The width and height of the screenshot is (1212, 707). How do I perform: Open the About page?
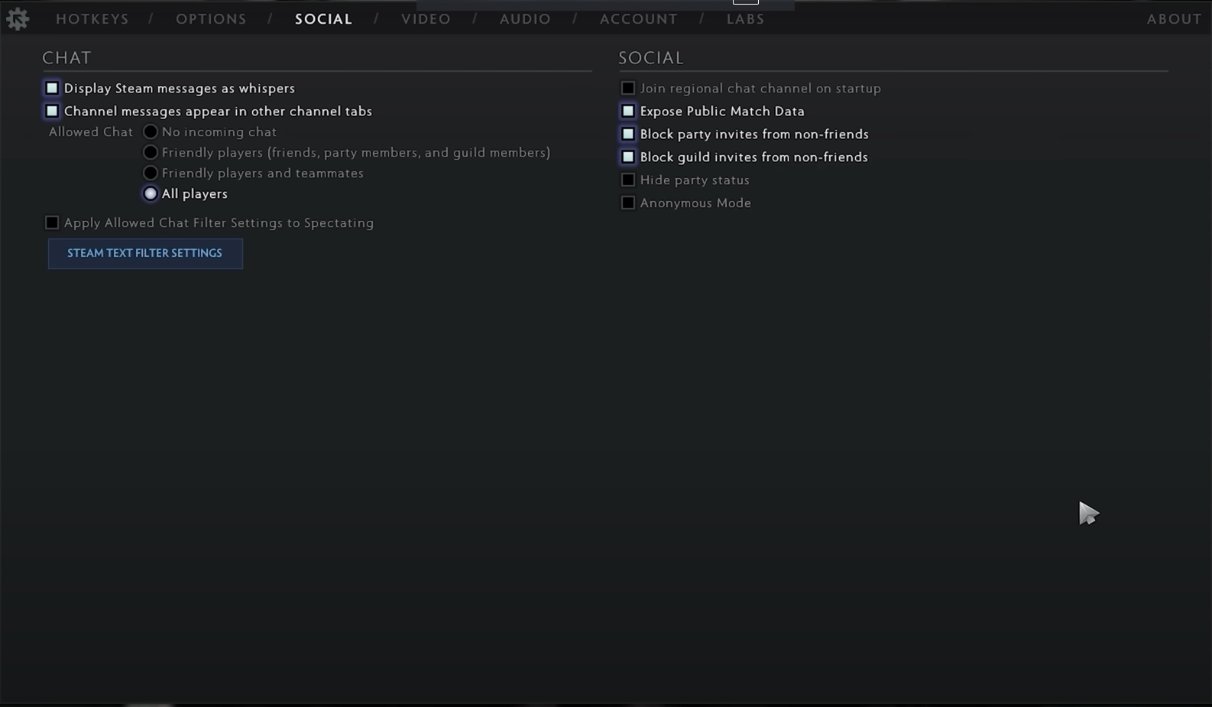point(1174,19)
